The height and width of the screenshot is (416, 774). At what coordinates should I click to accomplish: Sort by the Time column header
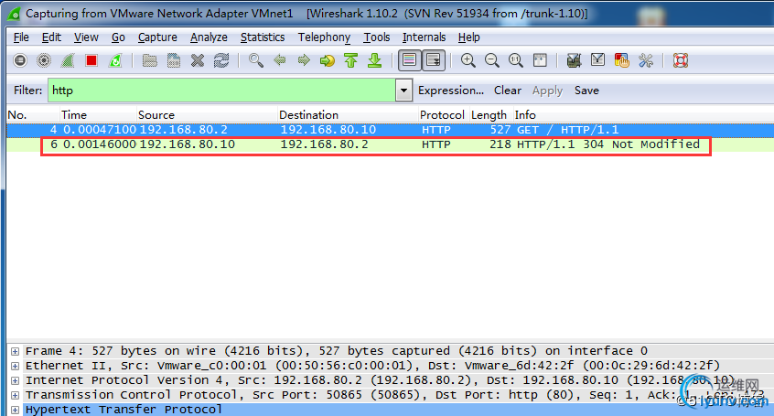pyautogui.click(x=98, y=115)
